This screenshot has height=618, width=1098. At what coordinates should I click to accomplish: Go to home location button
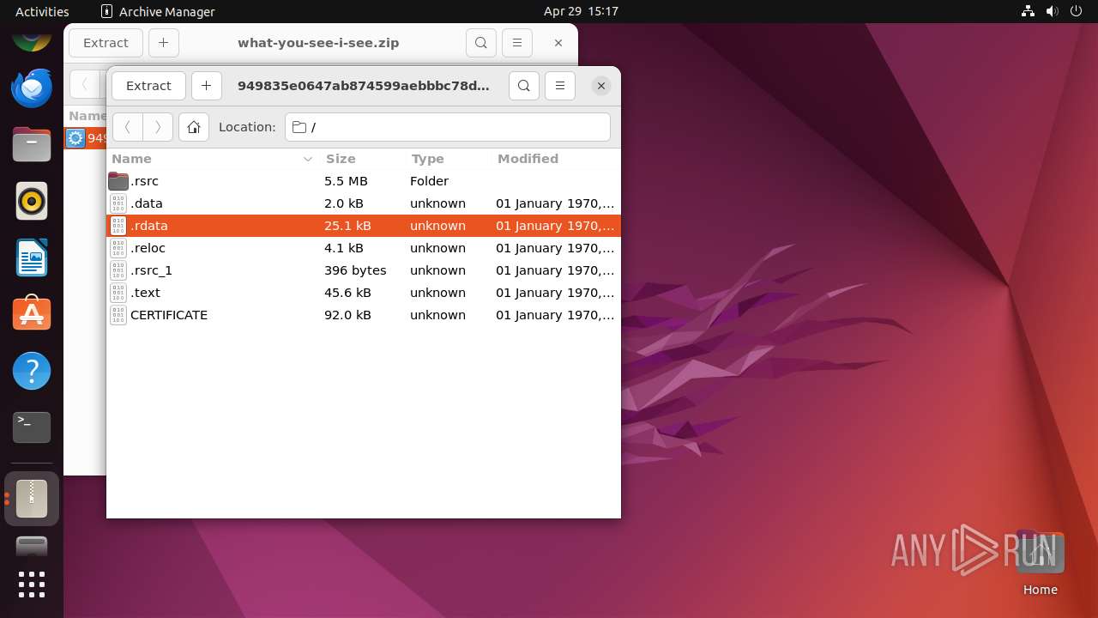(194, 127)
